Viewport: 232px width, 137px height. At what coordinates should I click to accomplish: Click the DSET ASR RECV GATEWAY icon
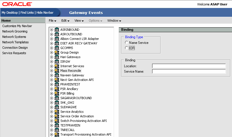point(57,43)
